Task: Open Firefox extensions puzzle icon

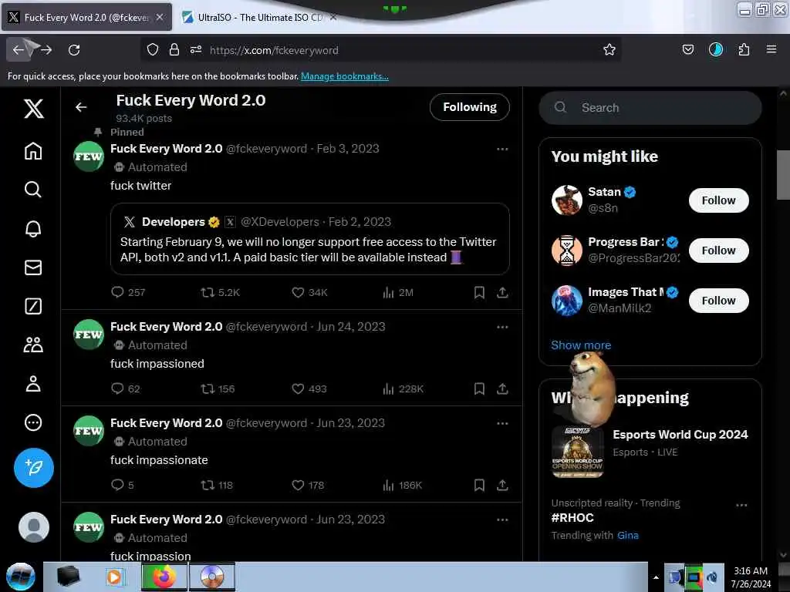Action: click(x=744, y=49)
